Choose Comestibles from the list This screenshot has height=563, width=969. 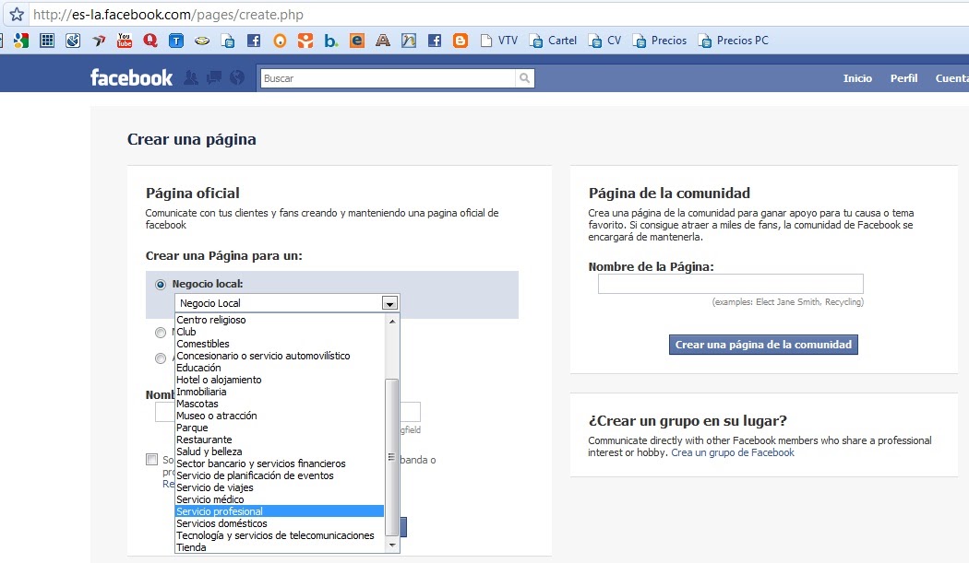point(280,344)
